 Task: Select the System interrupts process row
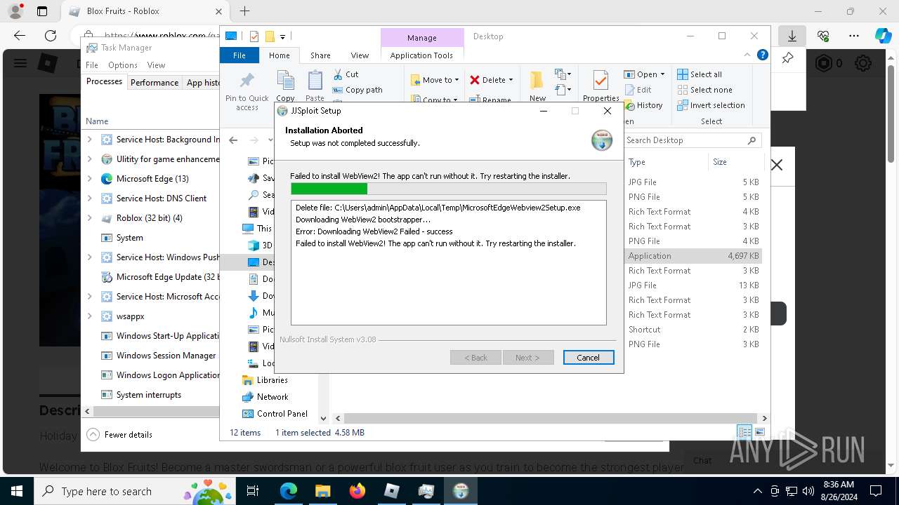(151, 395)
